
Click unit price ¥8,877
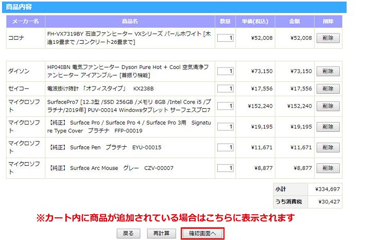[264, 168]
